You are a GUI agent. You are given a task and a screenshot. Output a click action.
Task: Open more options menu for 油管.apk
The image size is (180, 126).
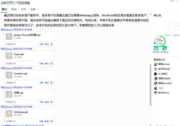coord(52,102)
